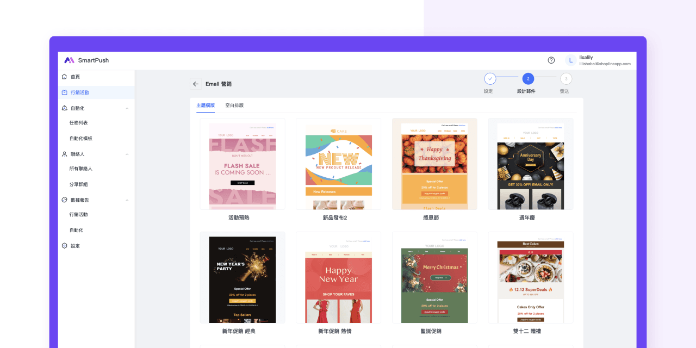Click the 發送 step label
This screenshot has height=348, width=696.
pos(564,91)
